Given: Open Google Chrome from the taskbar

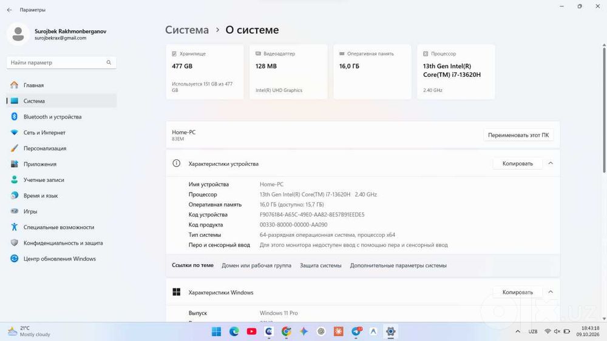Looking at the screenshot, I should (x=286, y=331).
